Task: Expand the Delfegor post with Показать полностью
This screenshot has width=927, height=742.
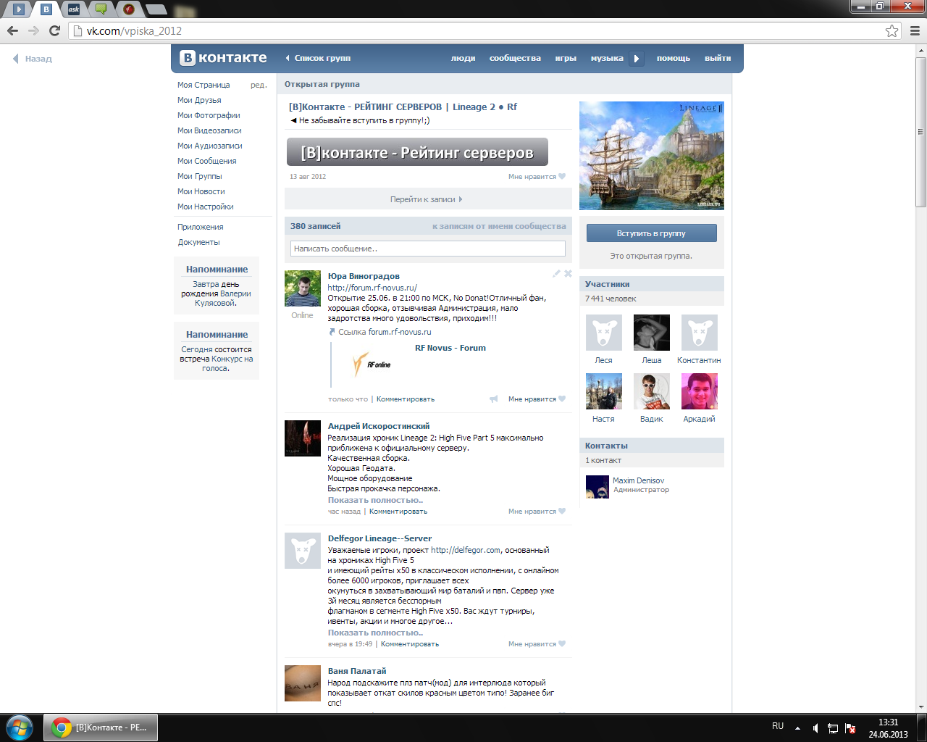Action: click(x=375, y=633)
